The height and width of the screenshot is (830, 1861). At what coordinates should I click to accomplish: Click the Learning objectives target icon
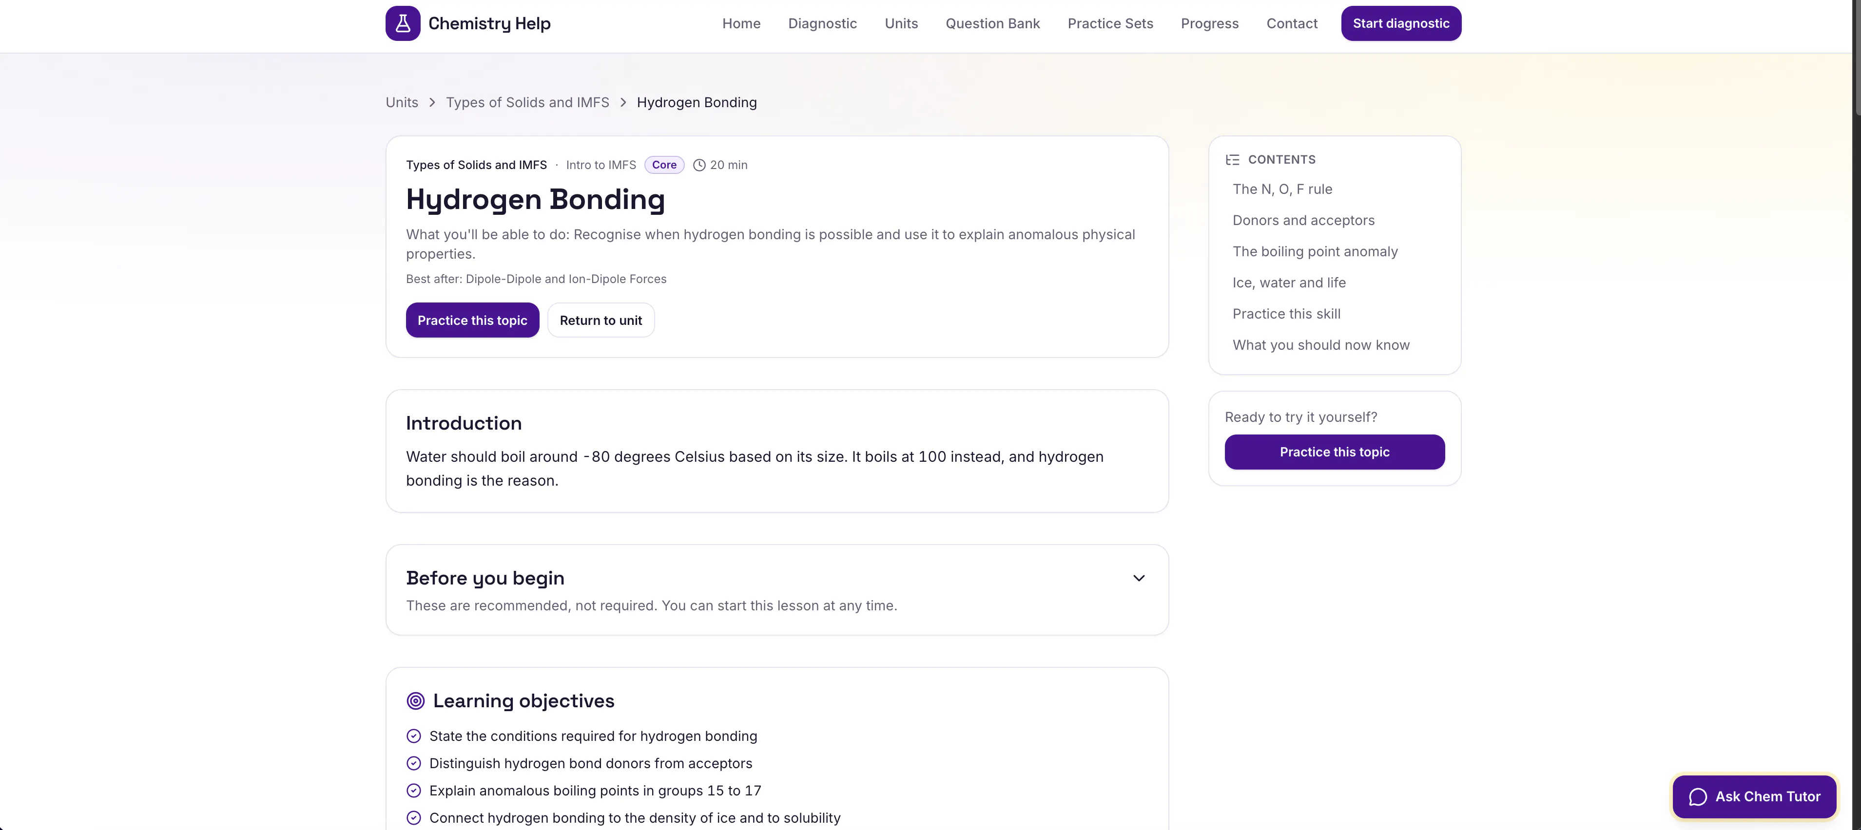pos(415,701)
